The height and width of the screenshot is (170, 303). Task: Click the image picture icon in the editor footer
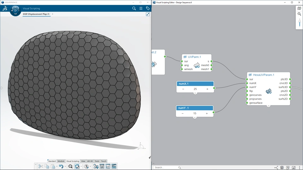[x=294, y=167]
